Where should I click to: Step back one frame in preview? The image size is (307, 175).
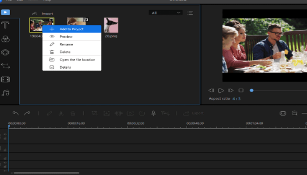point(211,91)
